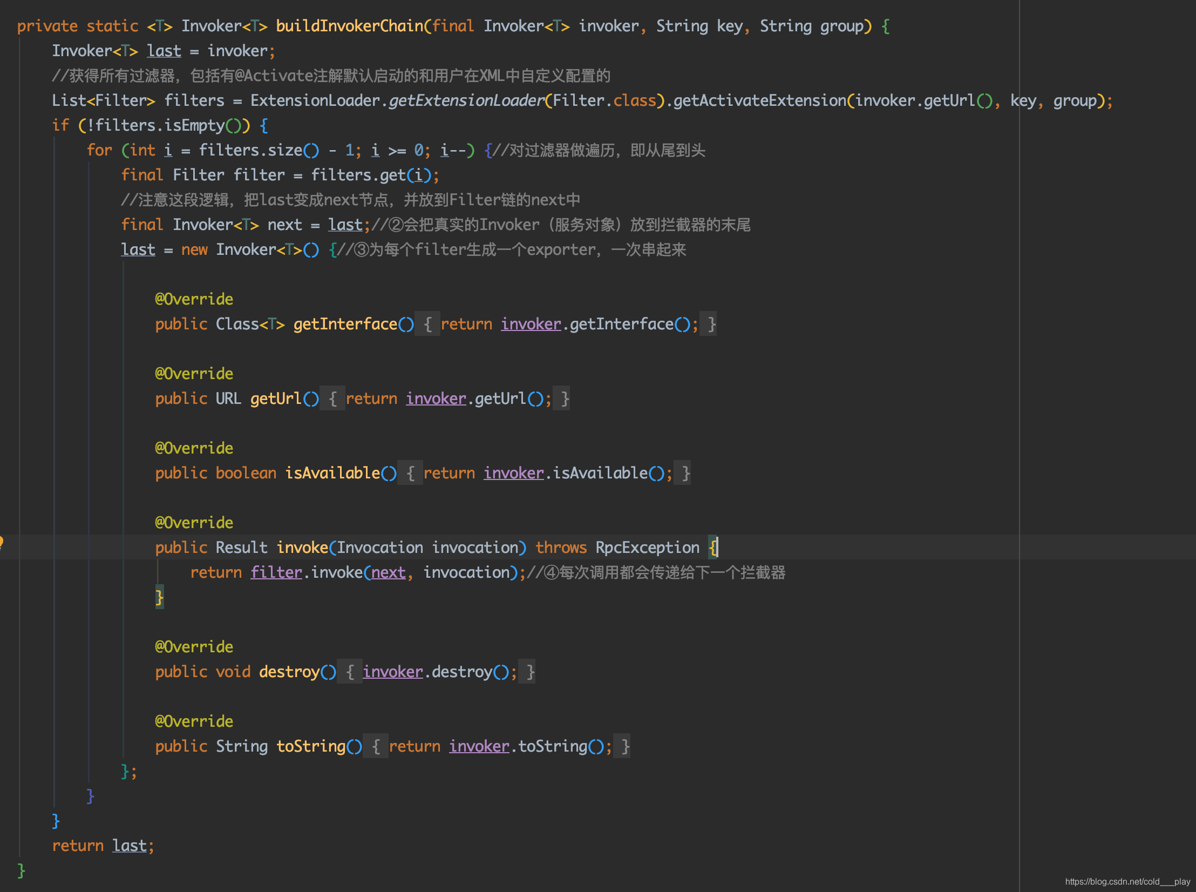Click the comment starting '//③为每个filter生成'

[512, 249]
